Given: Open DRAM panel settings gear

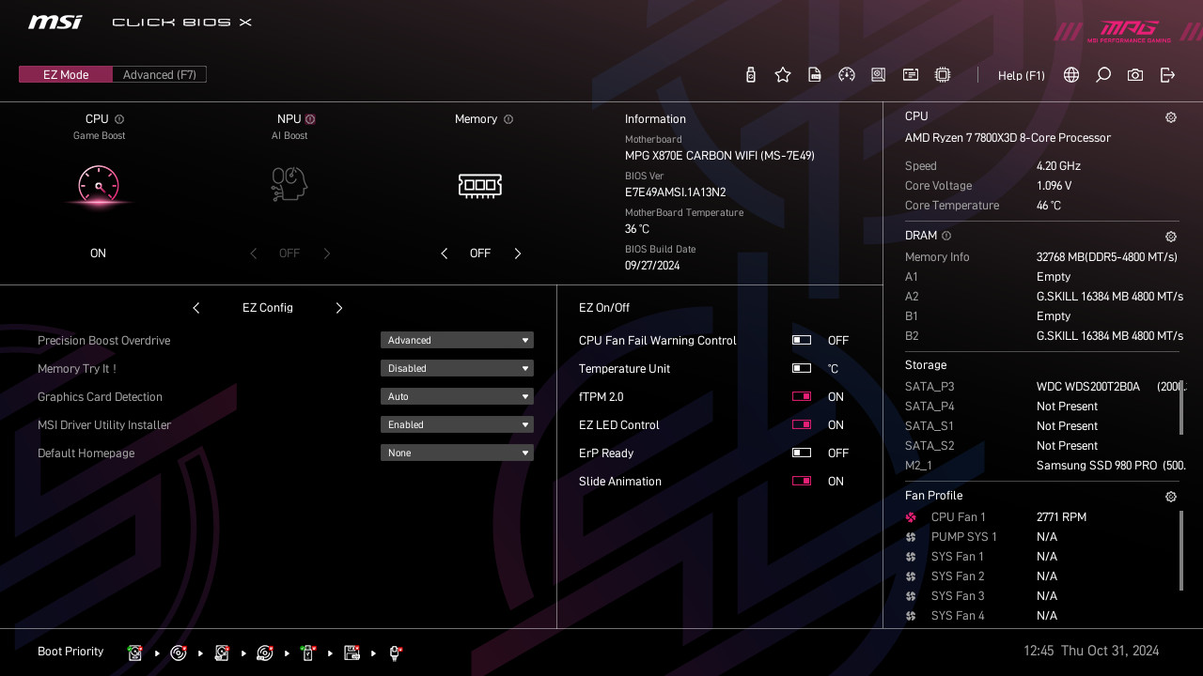Looking at the screenshot, I should pyautogui.click(x=1171, y=238).
